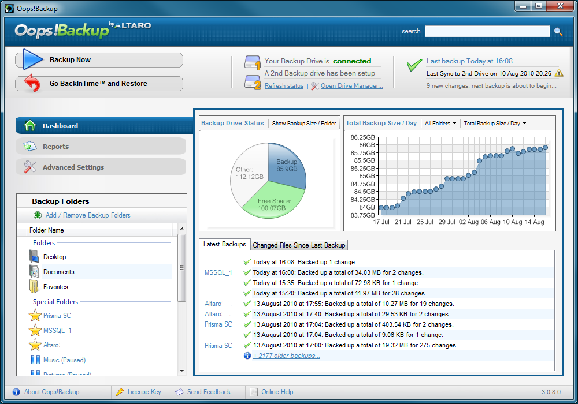Click the Send Feedback link
Viewport: 578px width, 404px height.
[x=212, y=392]
